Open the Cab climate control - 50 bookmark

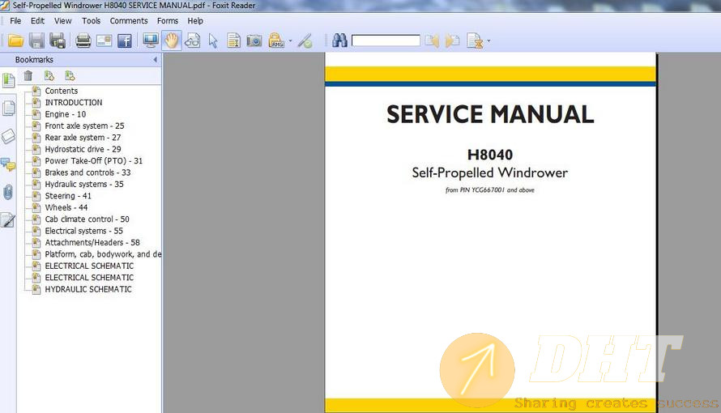(87, 219)
